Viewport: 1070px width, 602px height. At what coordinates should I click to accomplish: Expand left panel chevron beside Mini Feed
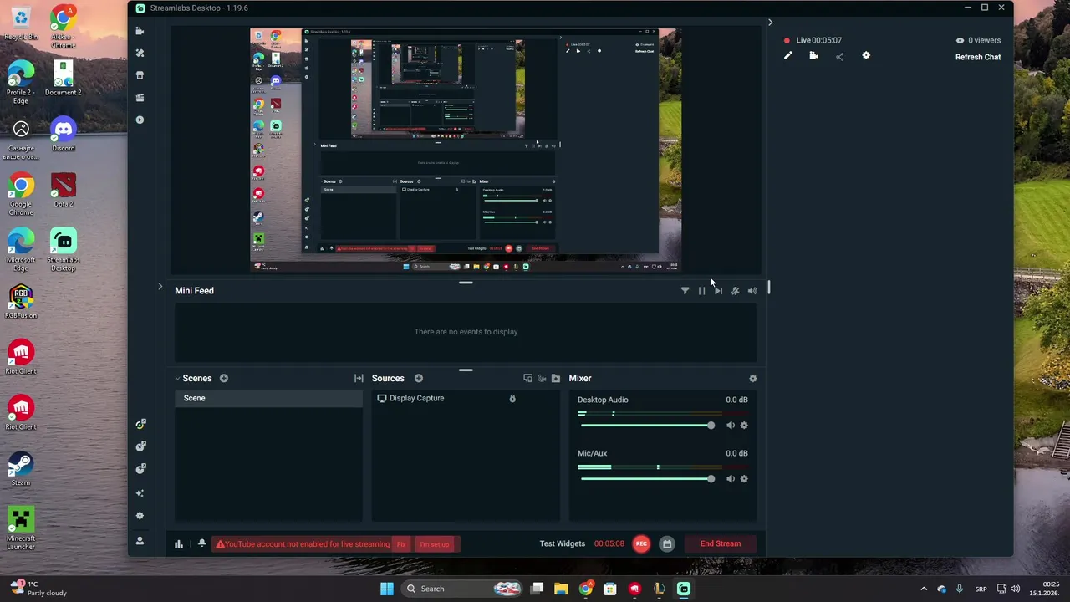(x=160, y=287)
